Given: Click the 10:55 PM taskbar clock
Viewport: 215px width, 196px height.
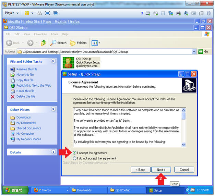Looking at the screenshot, I should coord(203,190).
